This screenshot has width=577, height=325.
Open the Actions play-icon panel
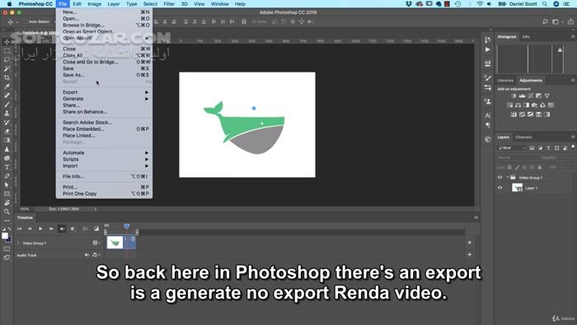tap(488, 49)
